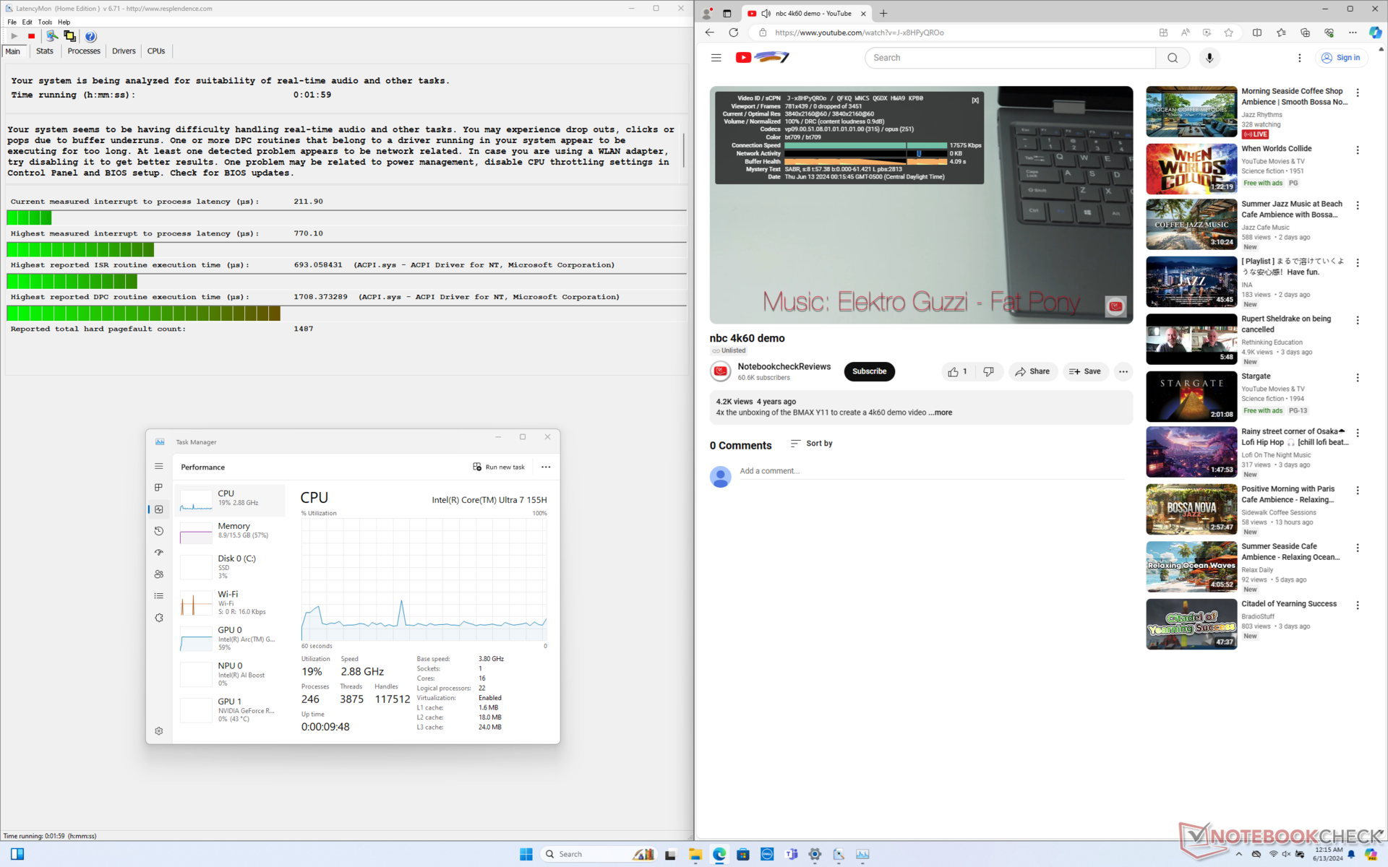Mute the nbc 4k60 demo browser tab
Image resolution: width=1388 pixels, height=867 pixels.
coord(766,14)
